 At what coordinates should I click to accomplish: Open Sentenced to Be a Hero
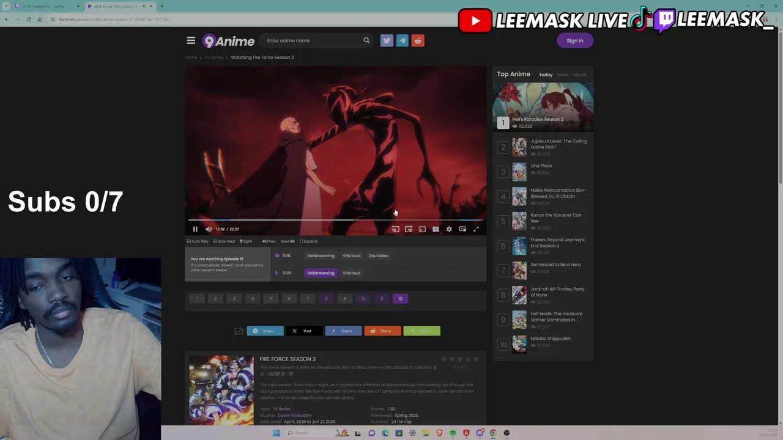[x=555, y=265]
